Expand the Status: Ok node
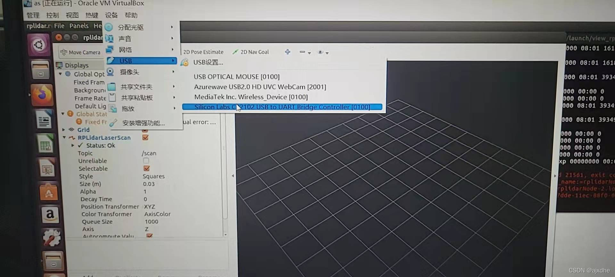 click(73, 145)
